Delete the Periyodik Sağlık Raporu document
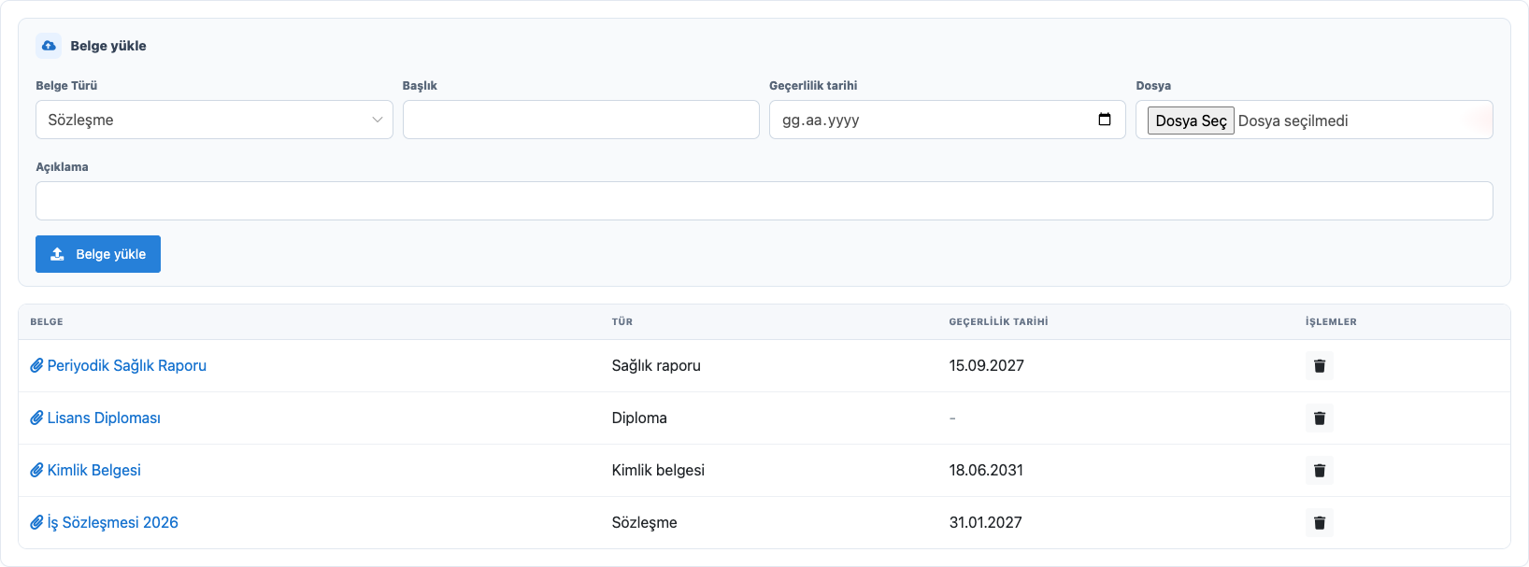This screenshot has width=1529, height=567. [x=1319, y=365]
